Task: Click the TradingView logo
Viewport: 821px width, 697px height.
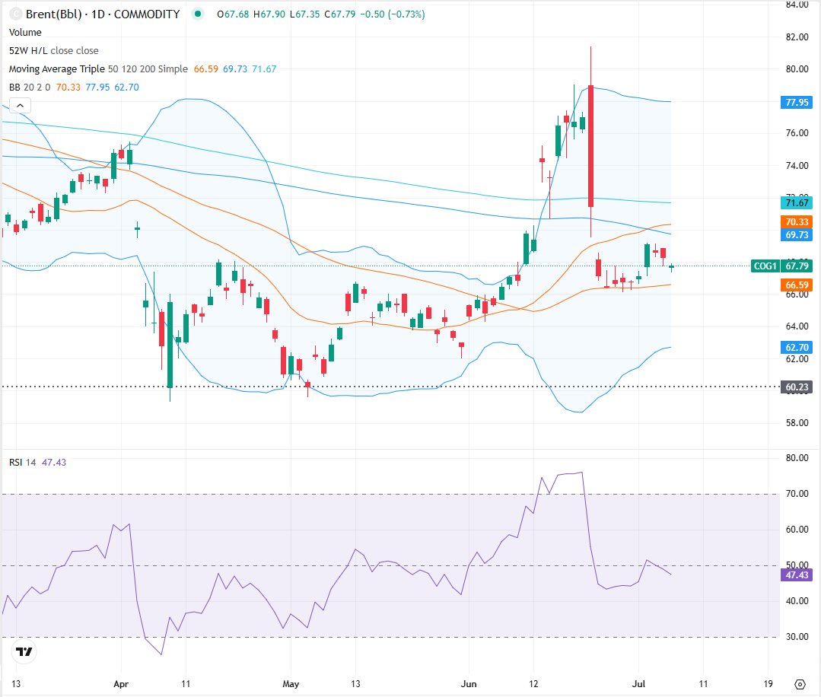Action: (x=24, y=651)
